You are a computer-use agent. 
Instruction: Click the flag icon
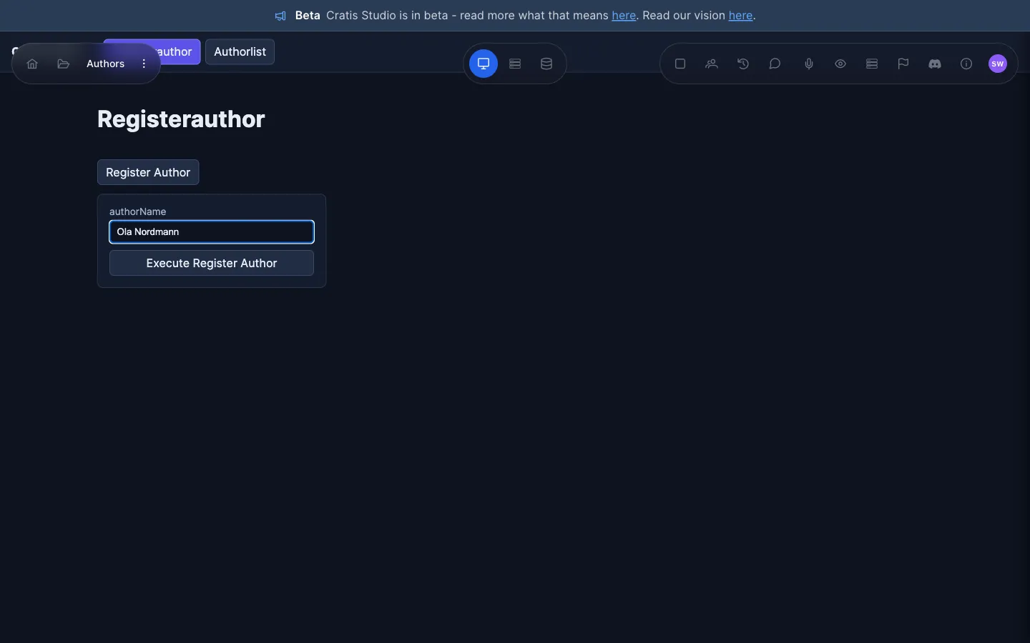(903, 64)
